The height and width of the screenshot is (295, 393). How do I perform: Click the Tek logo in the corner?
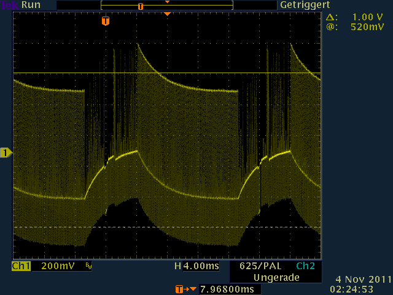10,5
